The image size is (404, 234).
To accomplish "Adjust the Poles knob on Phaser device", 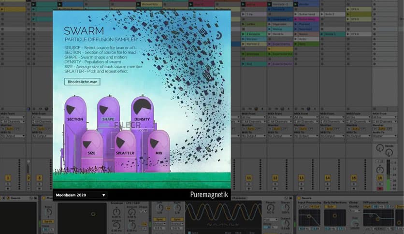I will point(48,212).
